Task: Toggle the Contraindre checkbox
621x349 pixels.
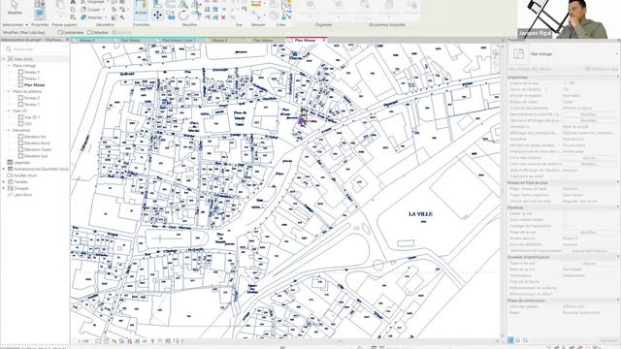Action: (x=60, y=32)
